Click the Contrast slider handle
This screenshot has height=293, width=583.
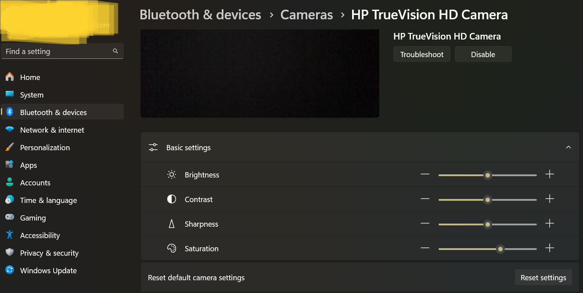487,199
